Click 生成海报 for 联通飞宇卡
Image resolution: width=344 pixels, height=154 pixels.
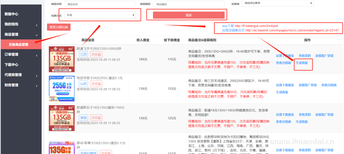coord(302,63)
